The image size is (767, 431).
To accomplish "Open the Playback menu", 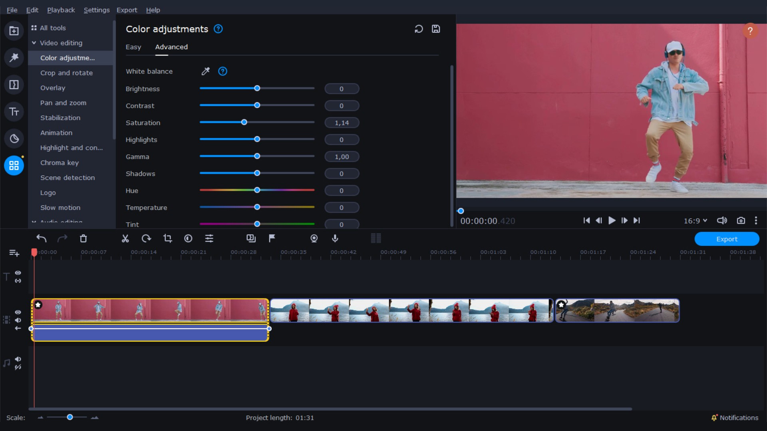I will pos(60,10).
